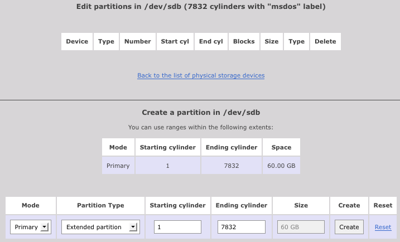Click the 60.00 GB space cell

(281, 166)
